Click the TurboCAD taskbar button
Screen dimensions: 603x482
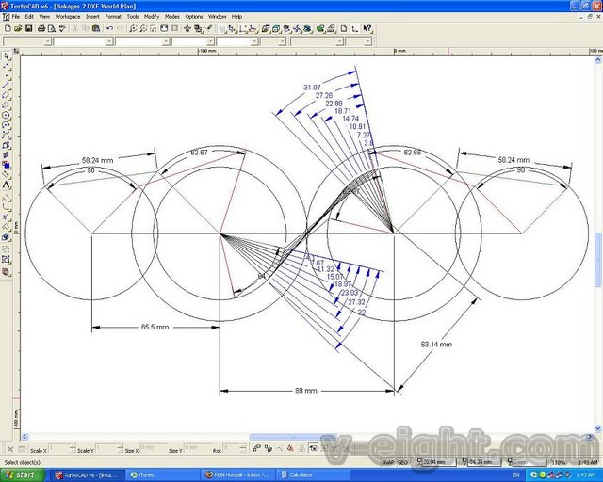point(89,475)
